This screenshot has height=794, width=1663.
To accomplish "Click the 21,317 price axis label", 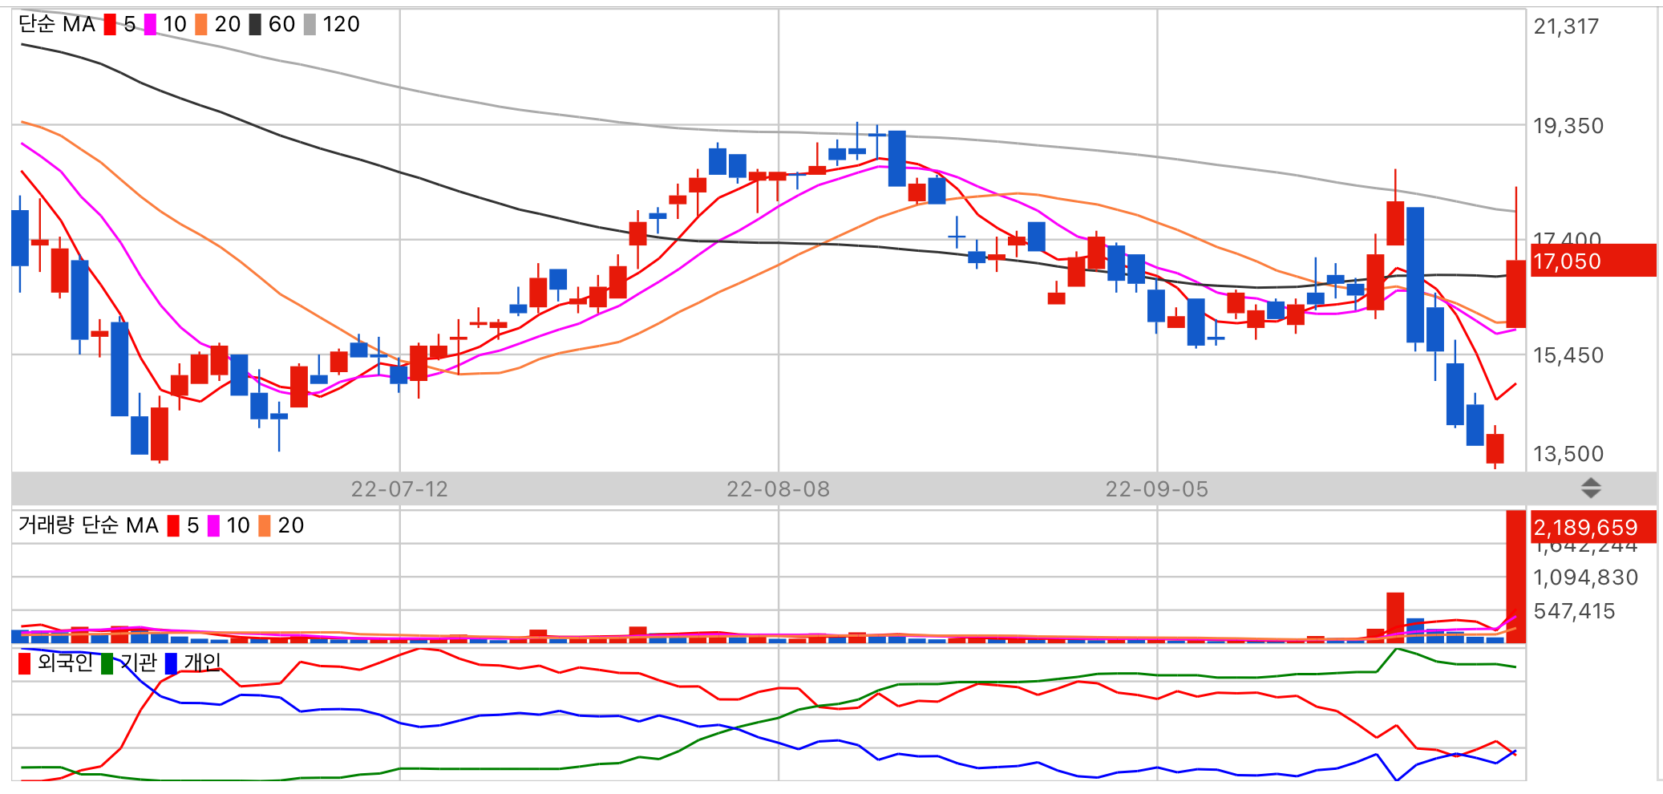I will tap(1566, 26).
